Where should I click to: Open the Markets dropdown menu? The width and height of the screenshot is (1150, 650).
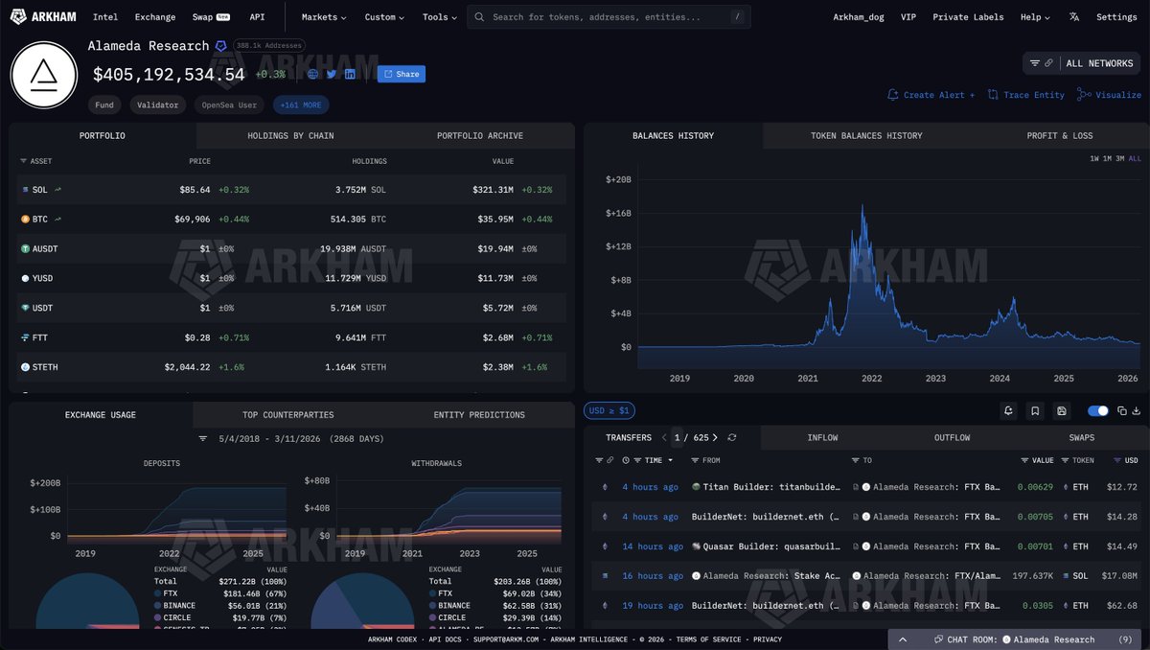click(x=324, y=17)
